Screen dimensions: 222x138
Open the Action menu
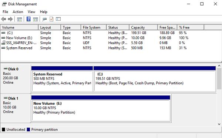[18, 12]
